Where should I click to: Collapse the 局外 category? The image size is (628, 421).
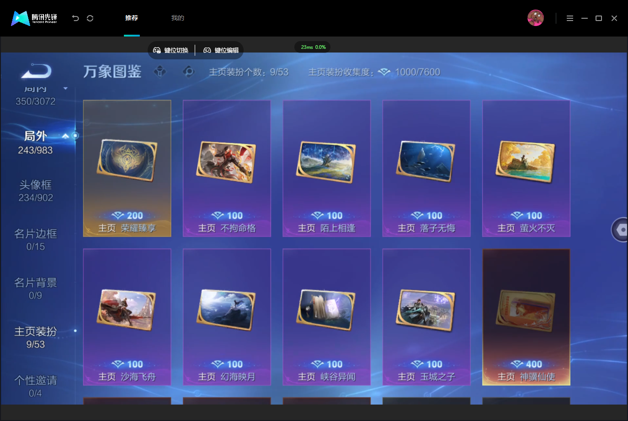pyautogui.click(x=65, y=136)
